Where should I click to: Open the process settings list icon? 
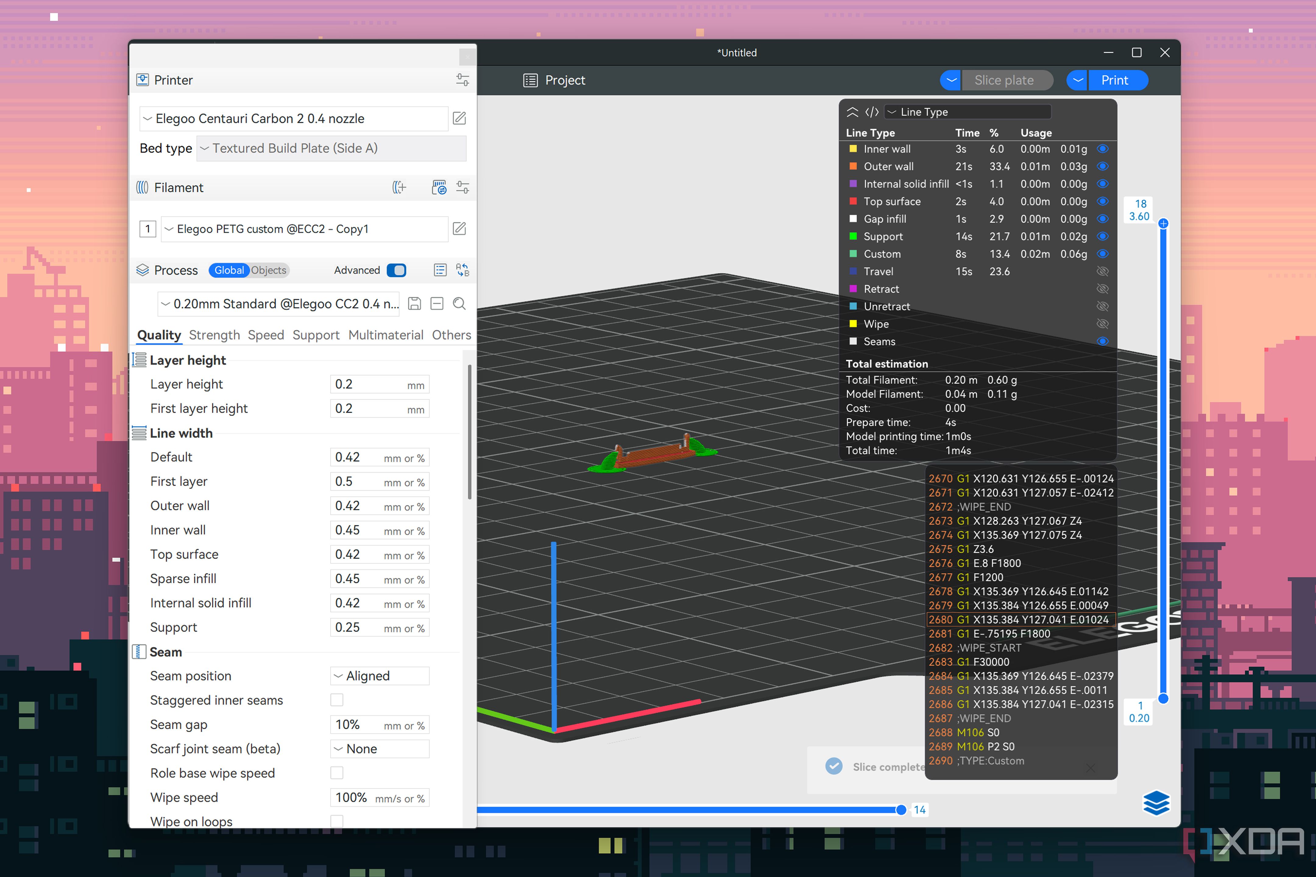440,270
